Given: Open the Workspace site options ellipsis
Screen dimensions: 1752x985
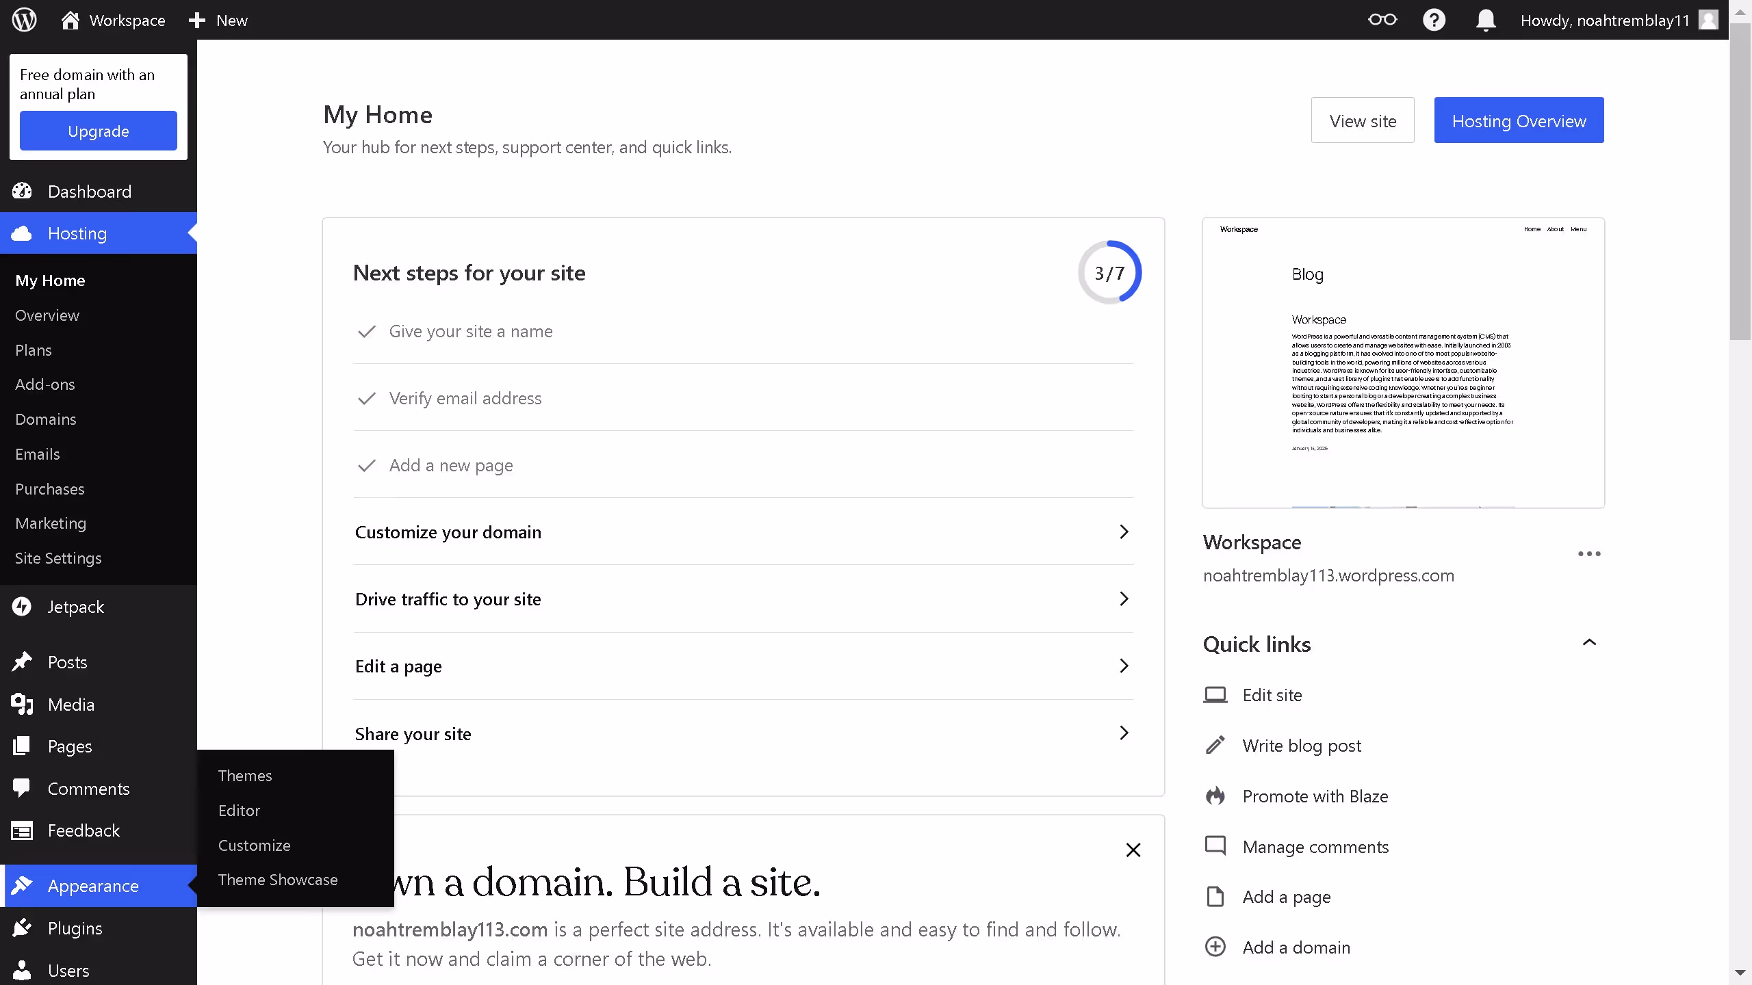Looking at the screenshot, I should tap(1589, 553).
